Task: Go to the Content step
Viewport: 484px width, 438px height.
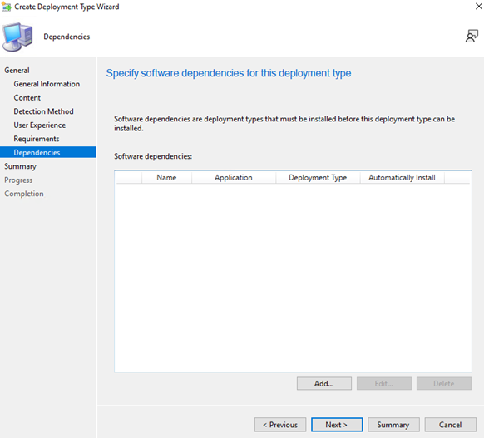Action: tap(27, 98)
